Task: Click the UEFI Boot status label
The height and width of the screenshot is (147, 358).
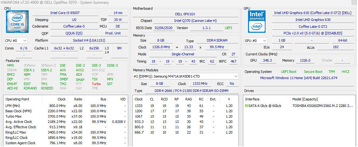Action: [289, 72]
